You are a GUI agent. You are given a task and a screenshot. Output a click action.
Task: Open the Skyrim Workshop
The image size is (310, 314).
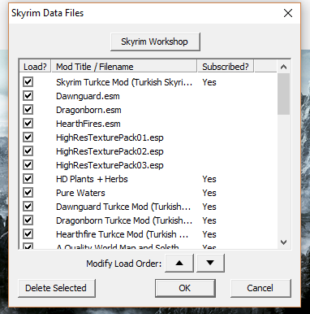tap(155, 41)
